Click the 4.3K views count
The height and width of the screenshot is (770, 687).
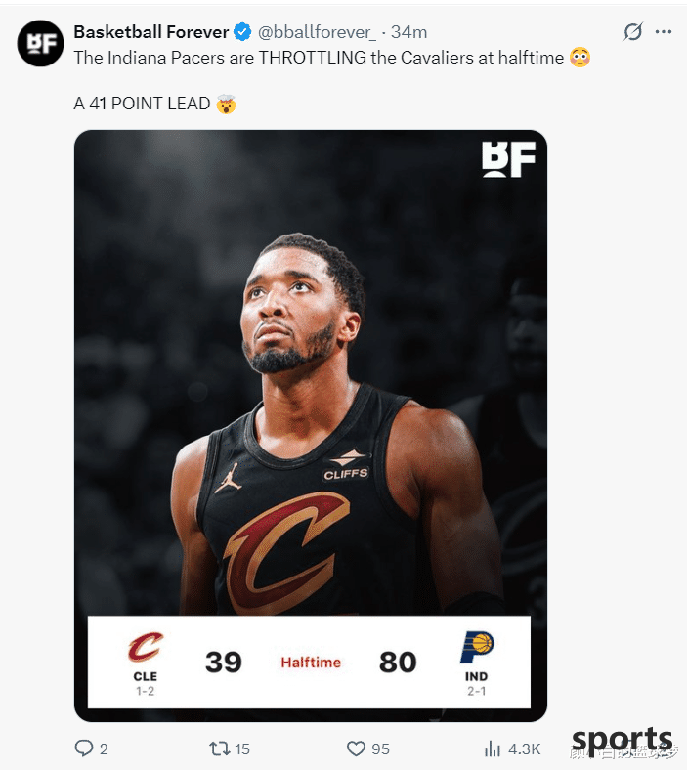tap(525, 749)
